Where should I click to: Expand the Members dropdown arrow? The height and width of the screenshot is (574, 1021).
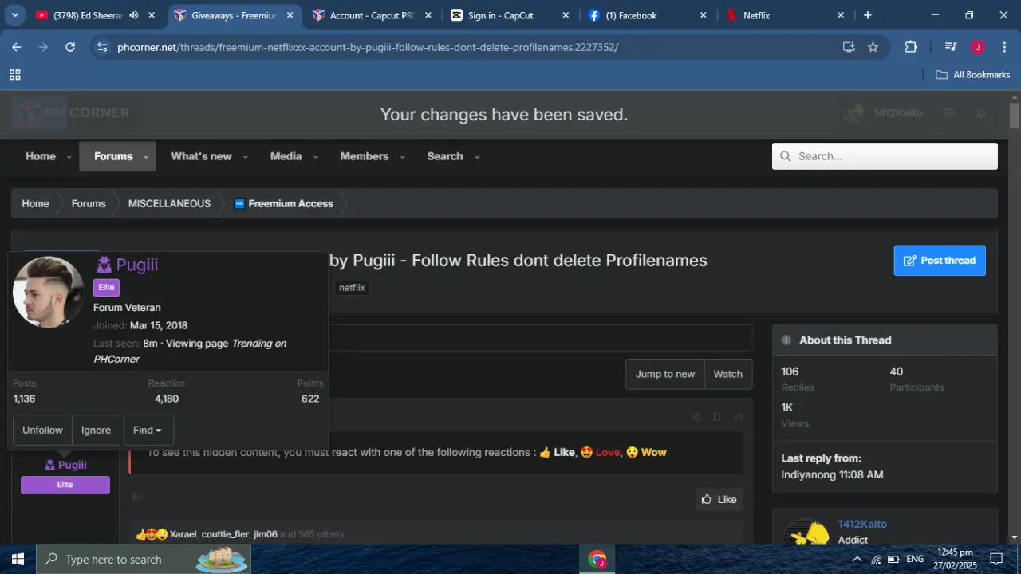402,157
